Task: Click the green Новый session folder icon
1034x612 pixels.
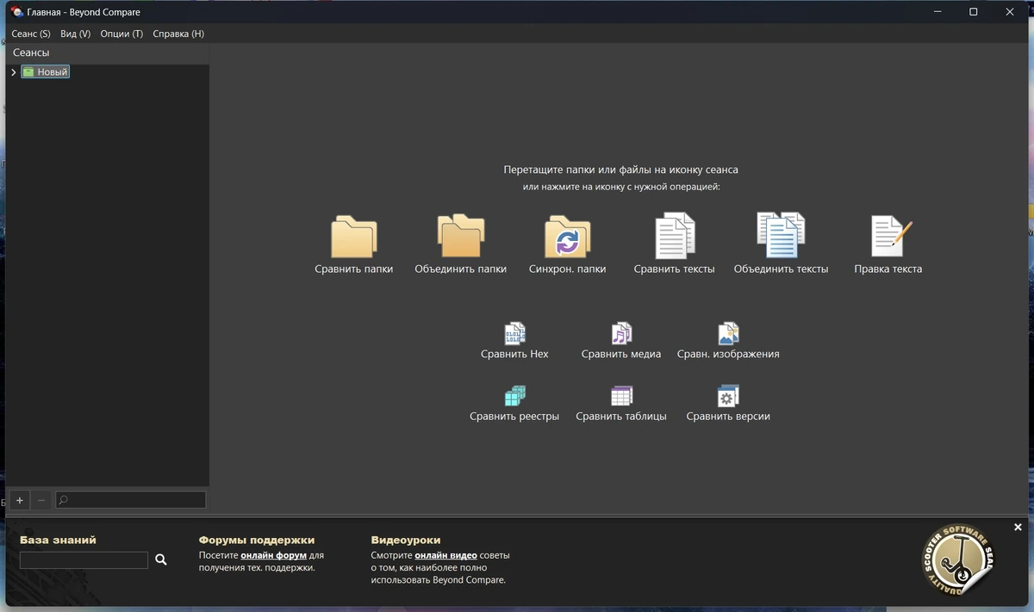Action: (28, 72)
